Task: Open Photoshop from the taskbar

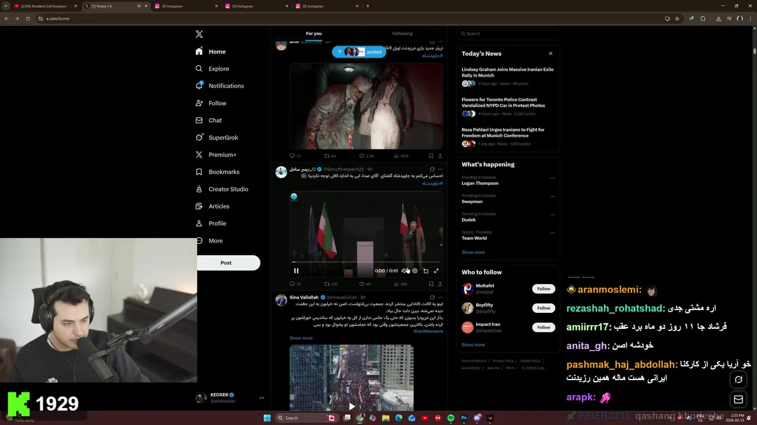Action: click(464, 418)
